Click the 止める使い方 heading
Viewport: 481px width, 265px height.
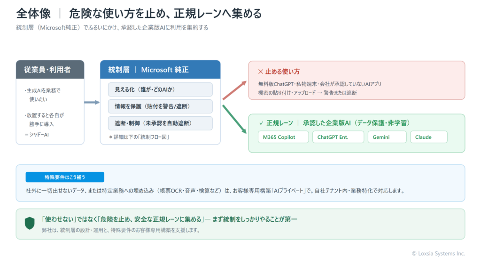coord(282,72)
